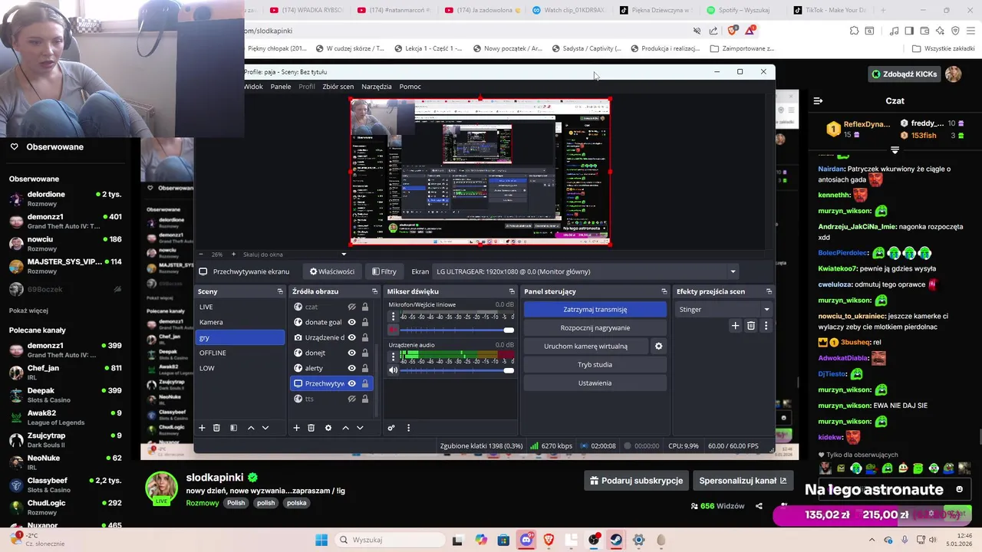Undock the Panel sterujący dock
Screen dimensions: 982x552
tap(664, 291)
